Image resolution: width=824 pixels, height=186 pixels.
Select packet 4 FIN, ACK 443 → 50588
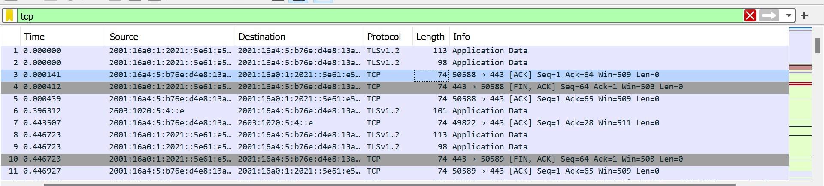pyautogui.click(x=394, y=87)
